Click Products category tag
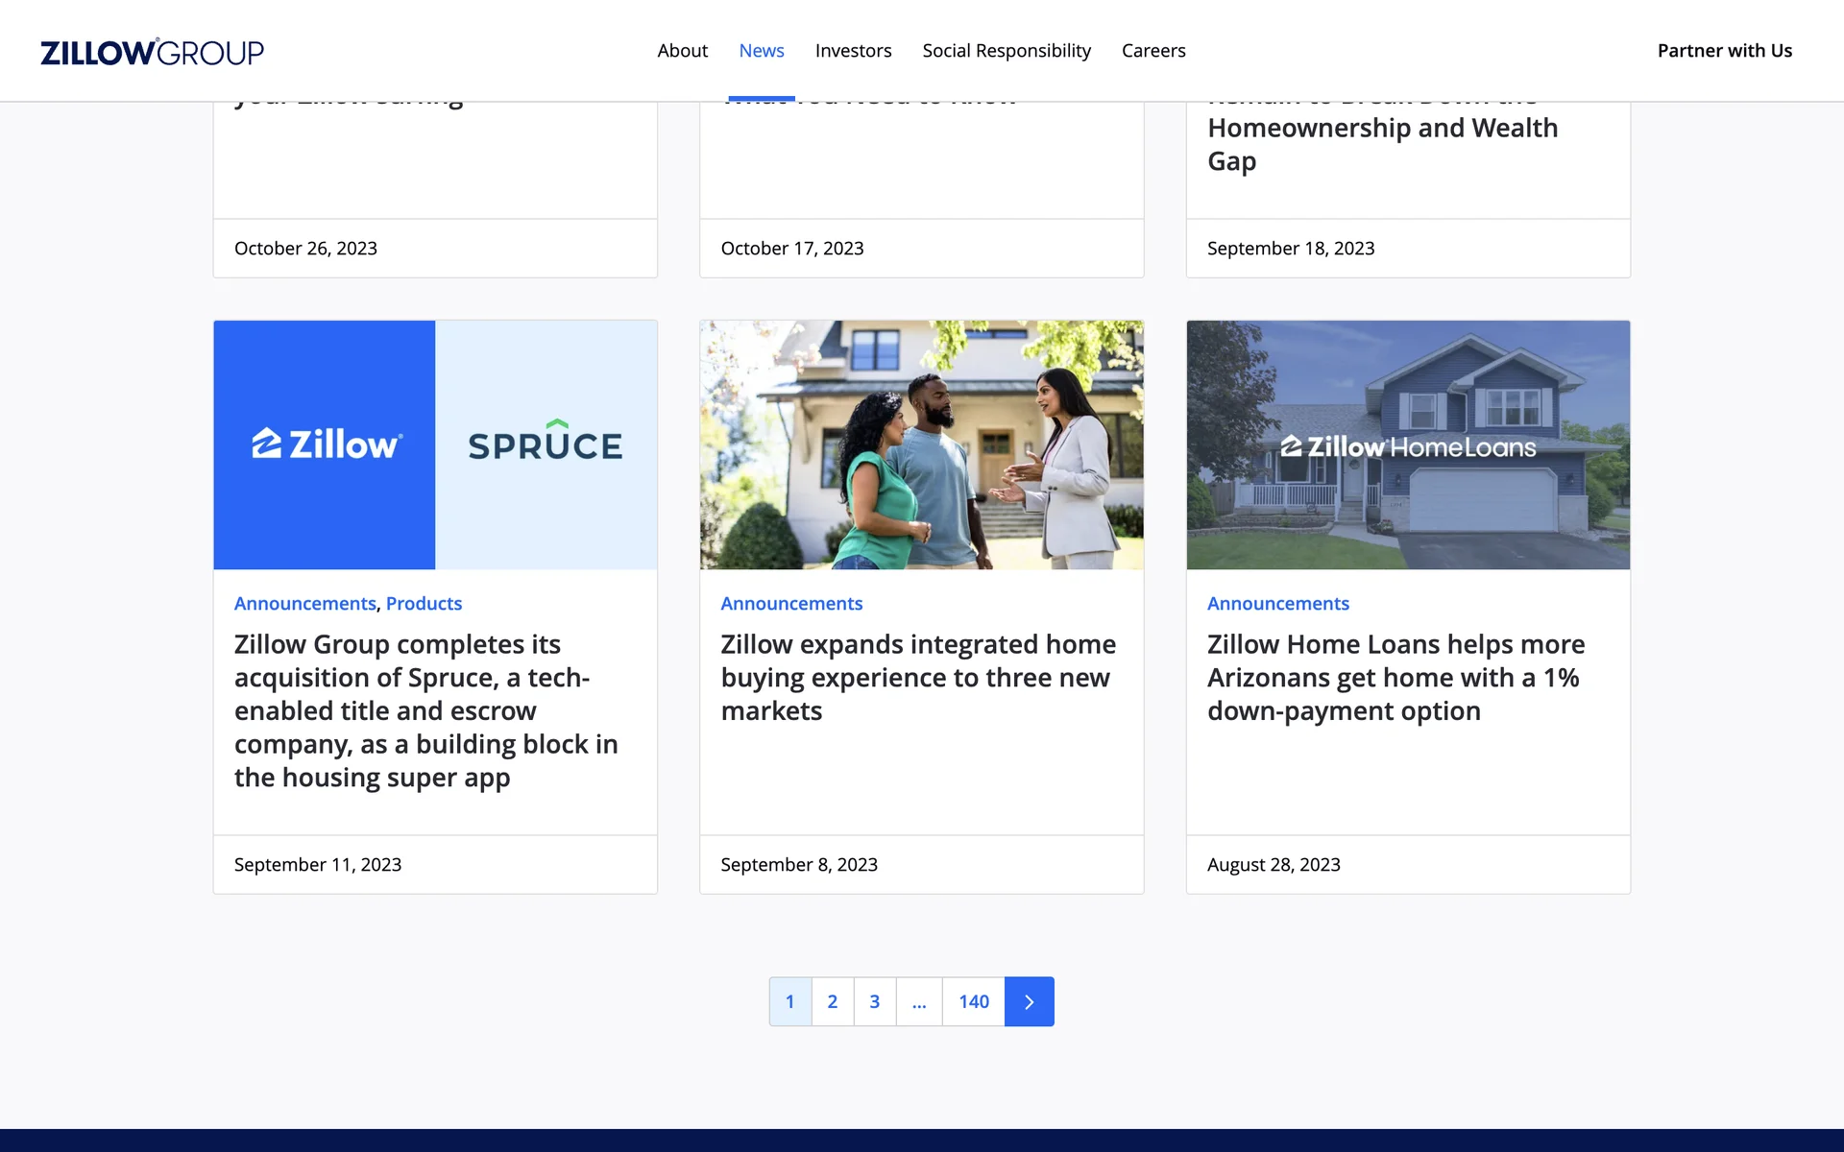Viewport: 1844px width, 1152px height. (424, 604)
